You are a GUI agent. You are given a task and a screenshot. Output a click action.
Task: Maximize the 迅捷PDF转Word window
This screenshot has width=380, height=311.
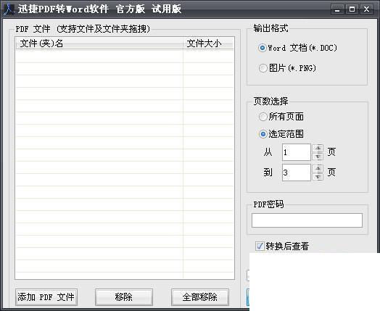coord(352,9)
